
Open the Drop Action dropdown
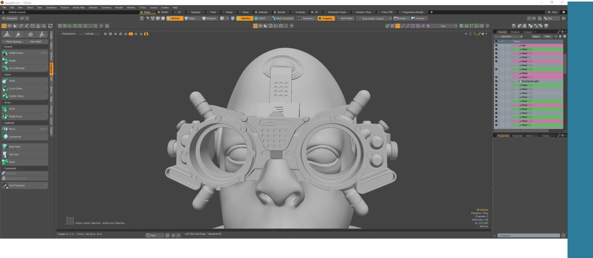[x=374, y=18]
